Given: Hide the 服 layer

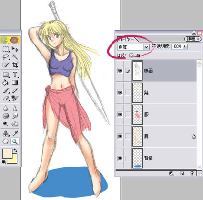Looking at the screenshot, I should point(120,114).
